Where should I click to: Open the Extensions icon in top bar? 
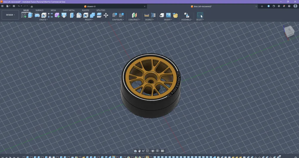pos(269,6)
